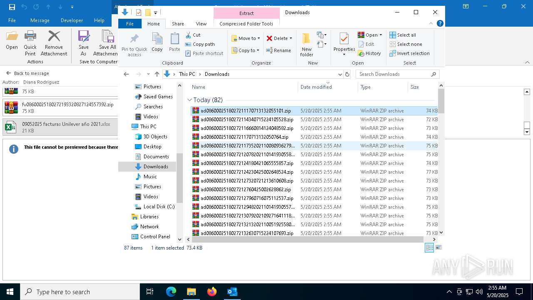Minimize the Explorer ribbon chevron
Viewport: 533px width, 300px height.
click(431, 24)
